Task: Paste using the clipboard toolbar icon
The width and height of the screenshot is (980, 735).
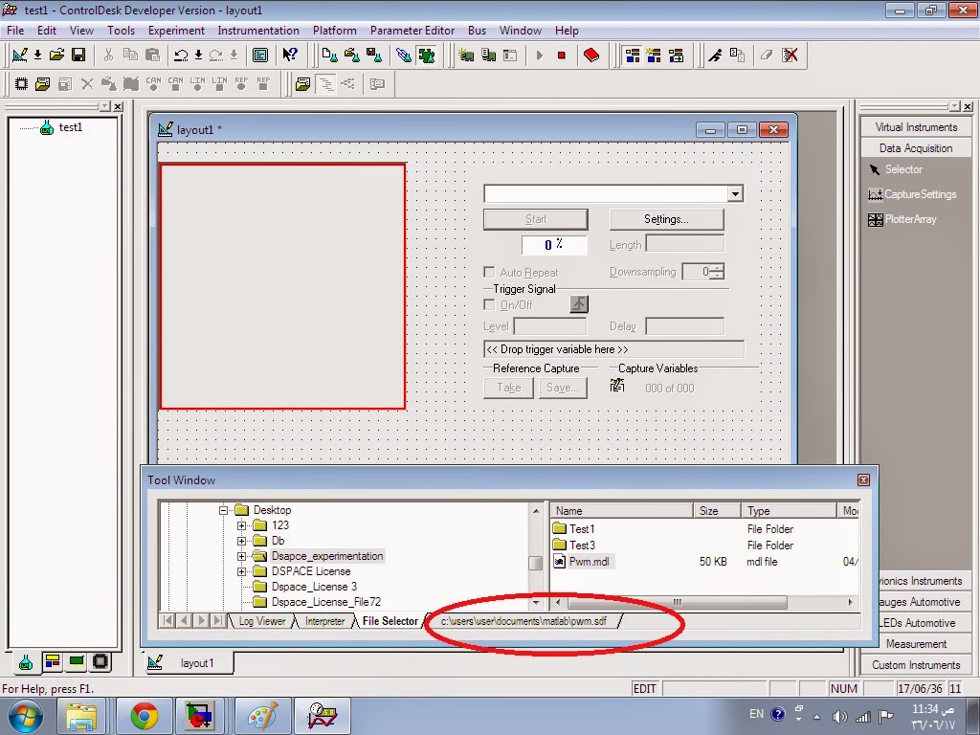Action: coord(153,55)
